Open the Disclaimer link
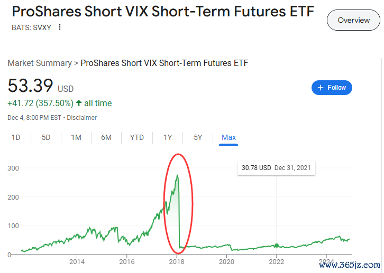This screenshot has width=384, height=273. [x=82, y=118]
